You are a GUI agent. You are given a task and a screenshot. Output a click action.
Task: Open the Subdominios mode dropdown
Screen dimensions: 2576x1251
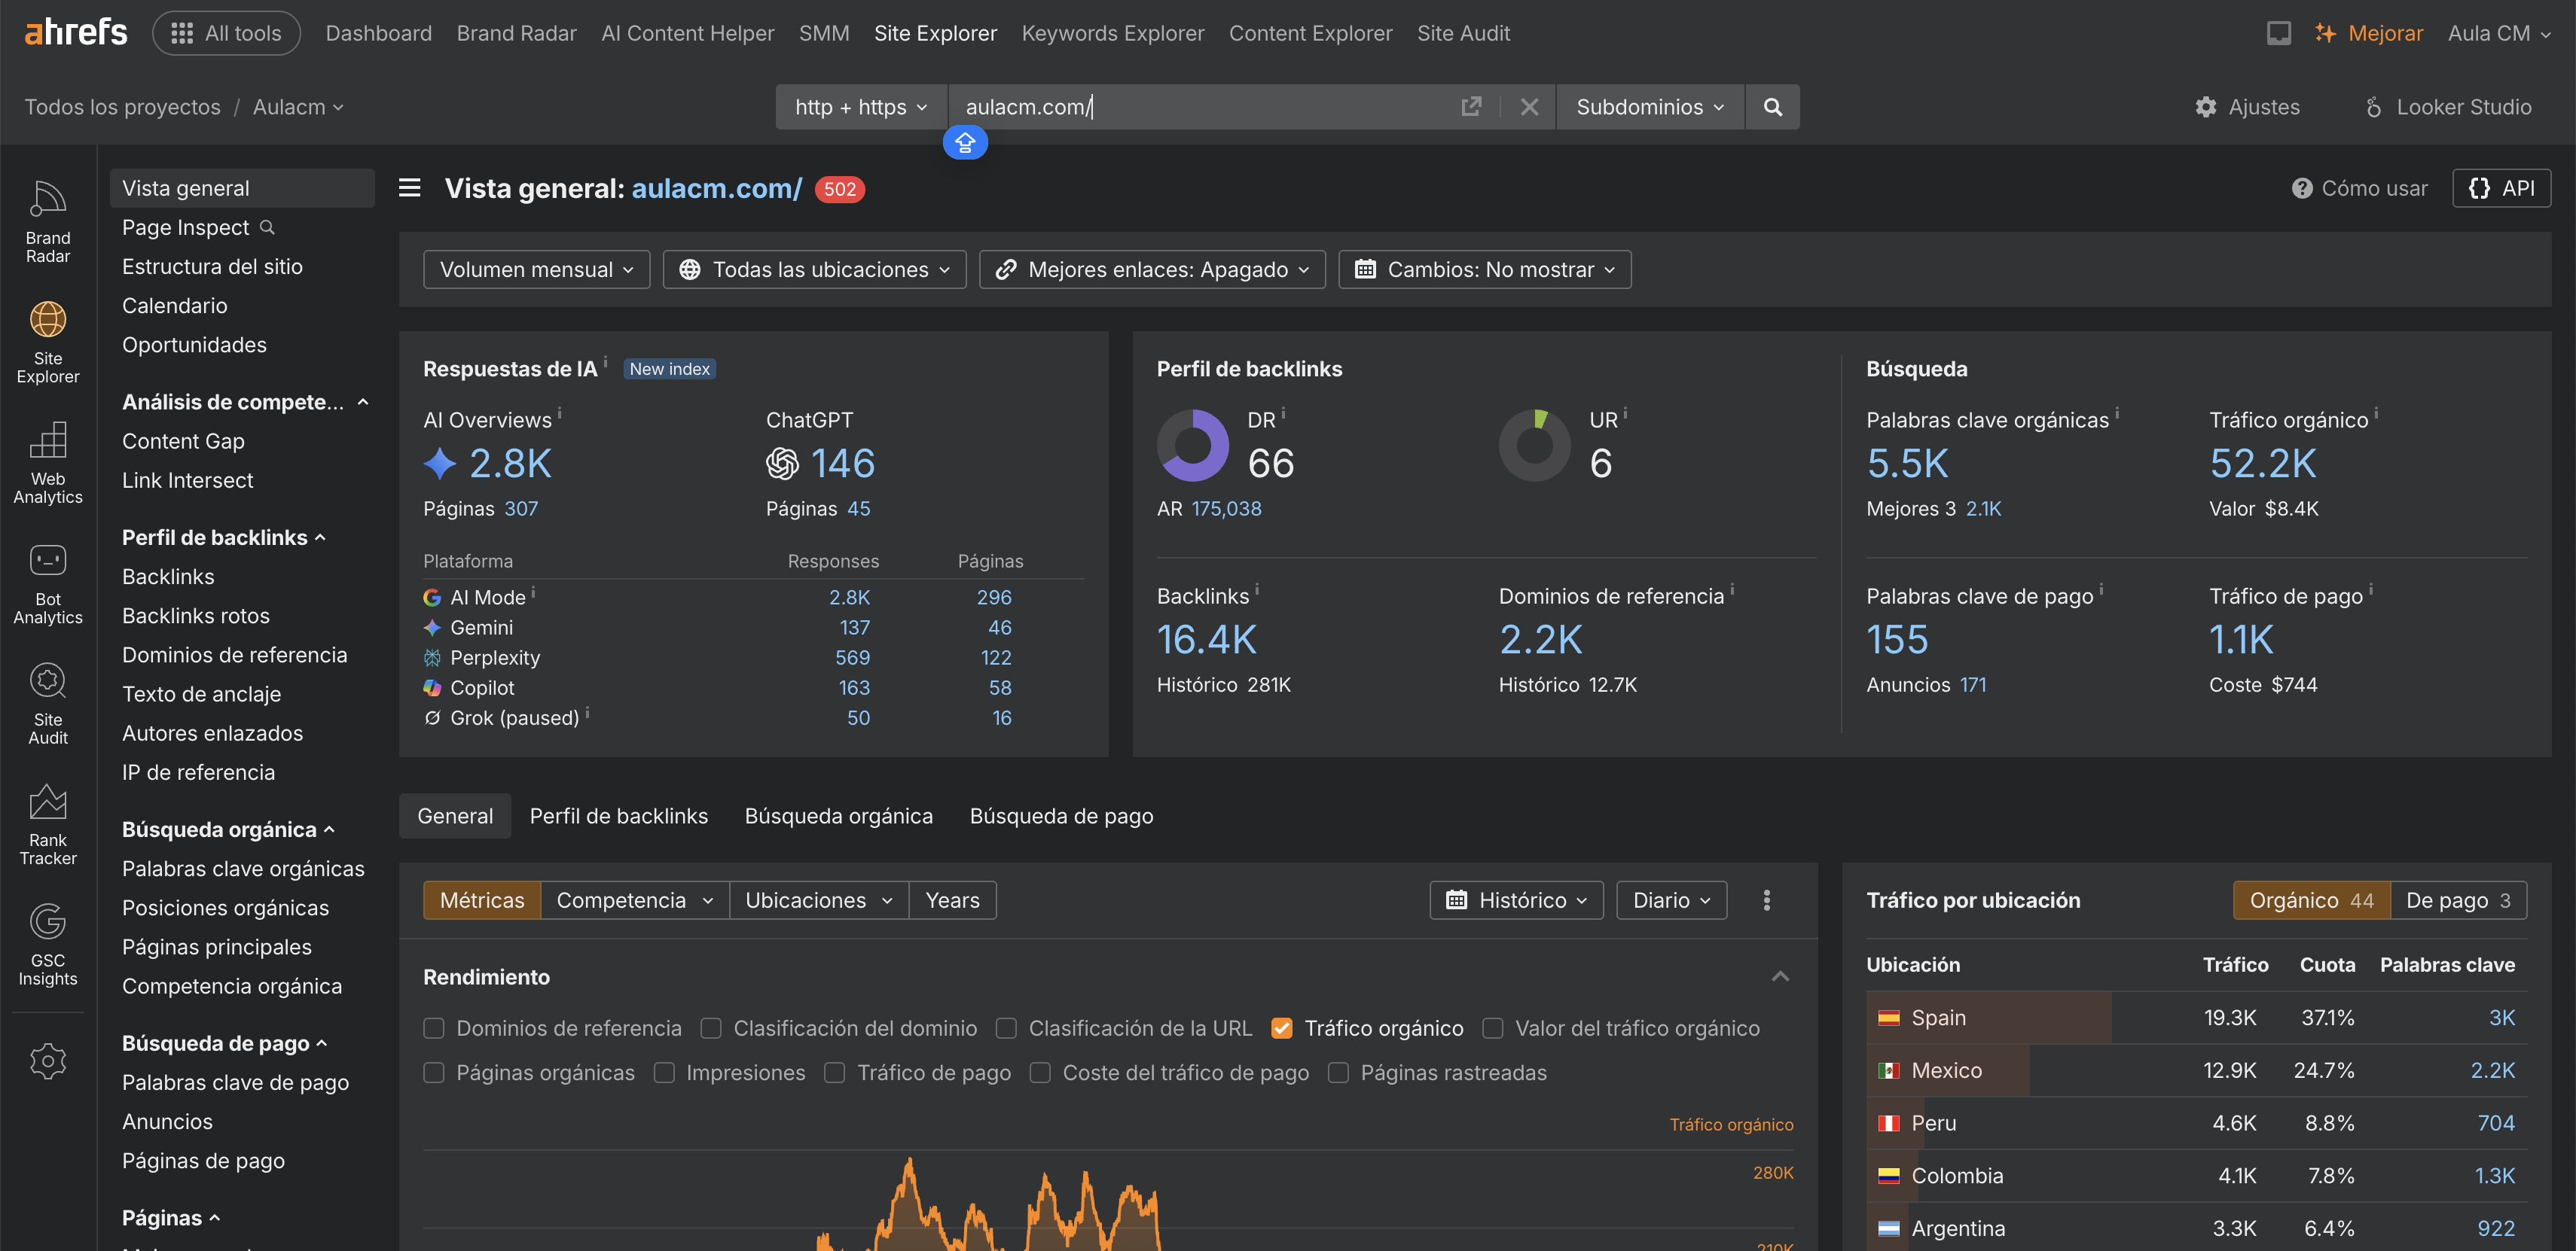1650,107
